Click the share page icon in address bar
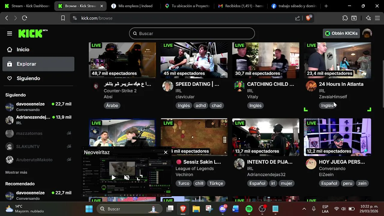The height and width of the screenshot is (216, 384). pos(297,18)
